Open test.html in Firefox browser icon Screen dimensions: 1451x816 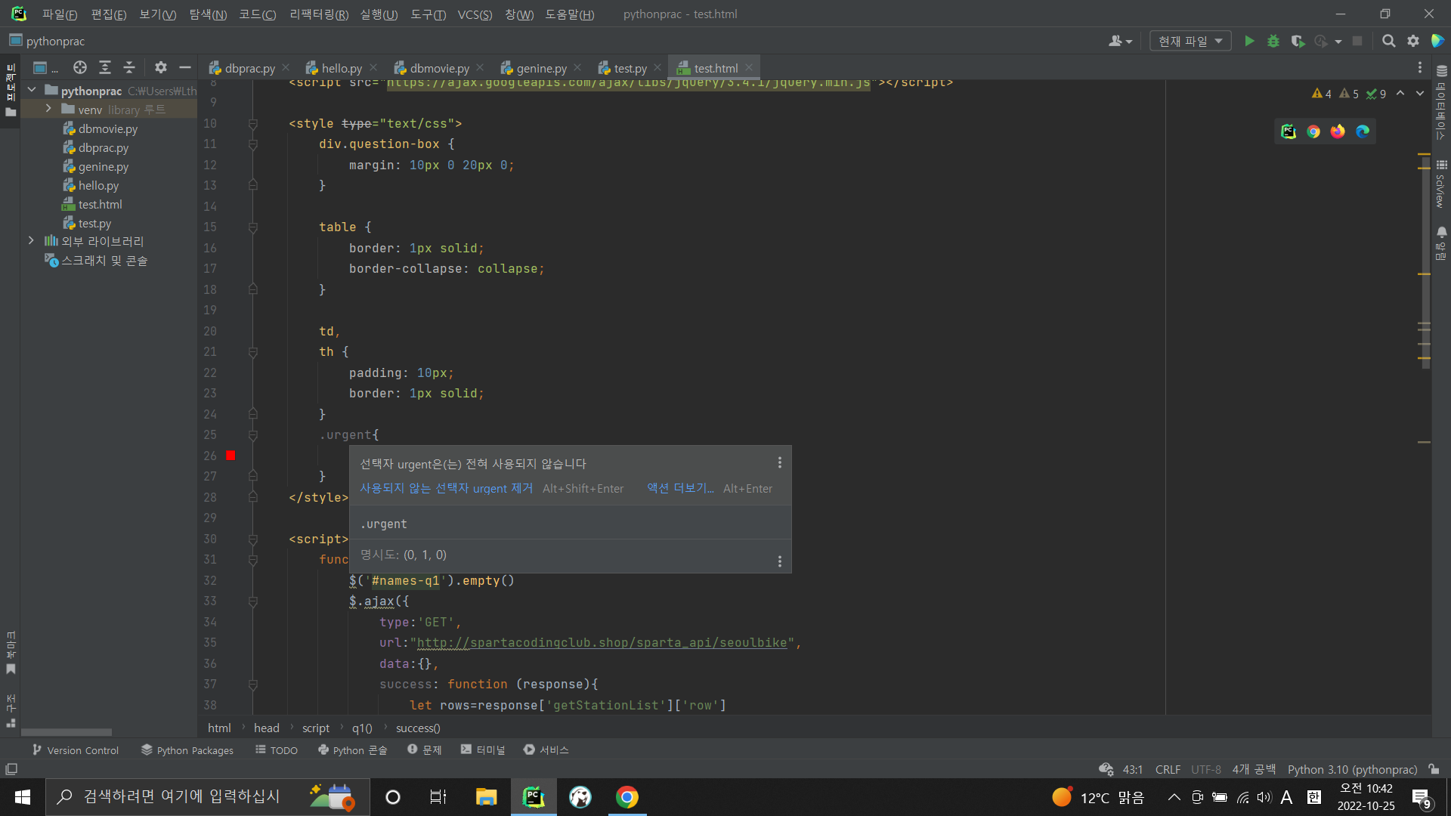(x=1338, y=131)
